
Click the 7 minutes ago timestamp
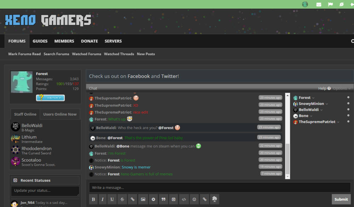pos(271,173)
